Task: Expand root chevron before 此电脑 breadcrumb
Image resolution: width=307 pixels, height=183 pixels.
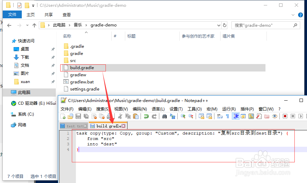Action: pos(49,25)
